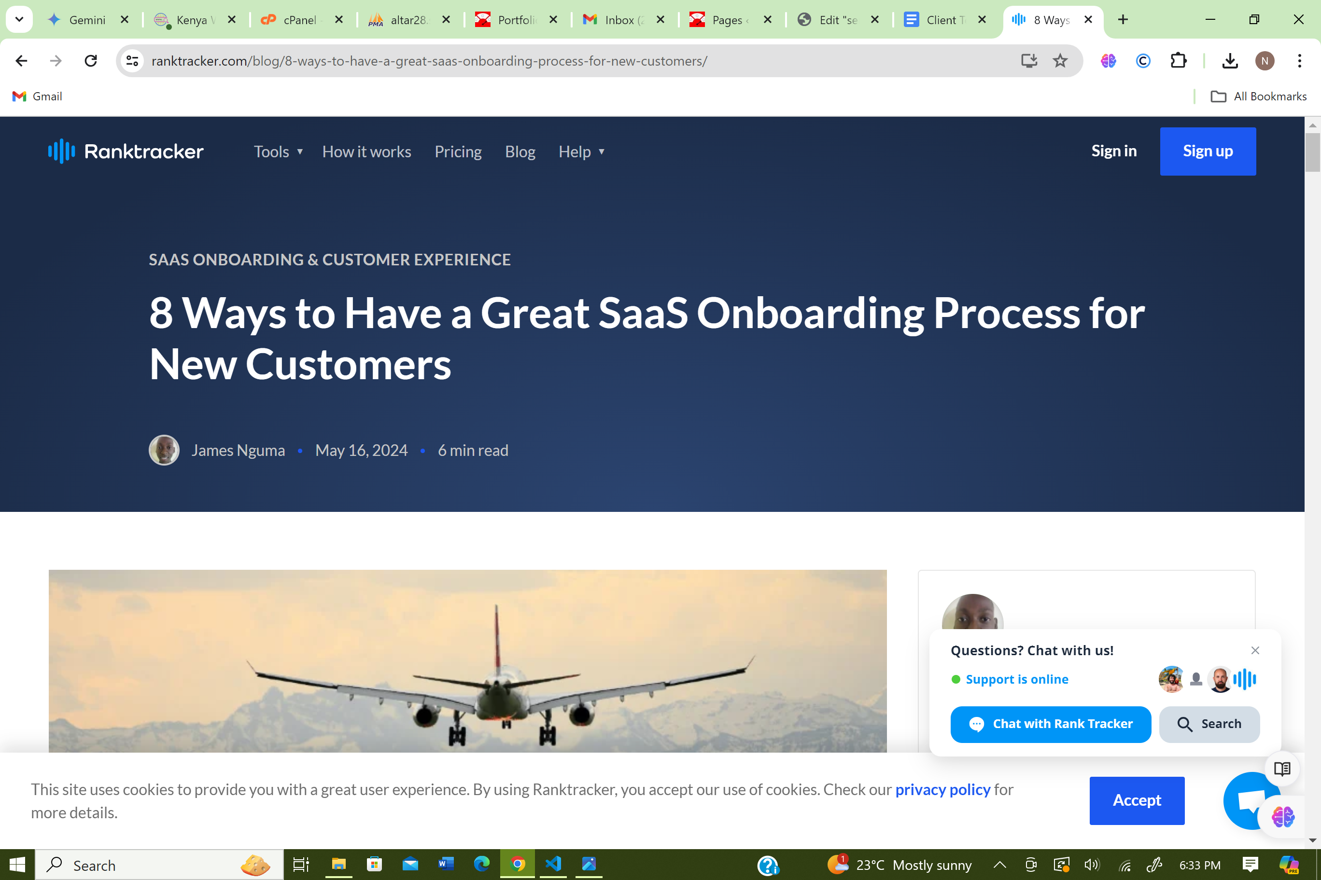Open the Extensions puzzle icon
Image resolution: width=1321 pixels, height=880 pixels.
pyautogui.click(x=1179, y=61)
